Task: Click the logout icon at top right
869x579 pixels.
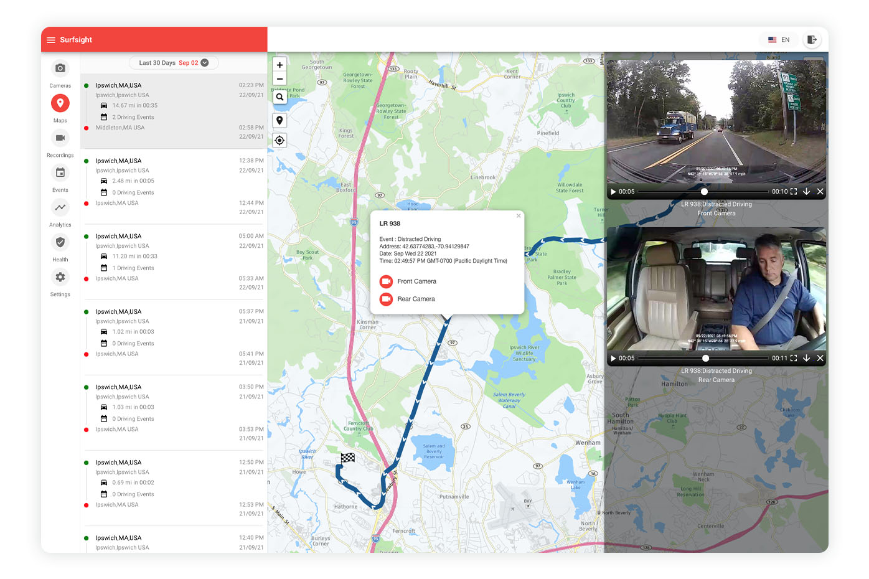Action: (812, 40)
